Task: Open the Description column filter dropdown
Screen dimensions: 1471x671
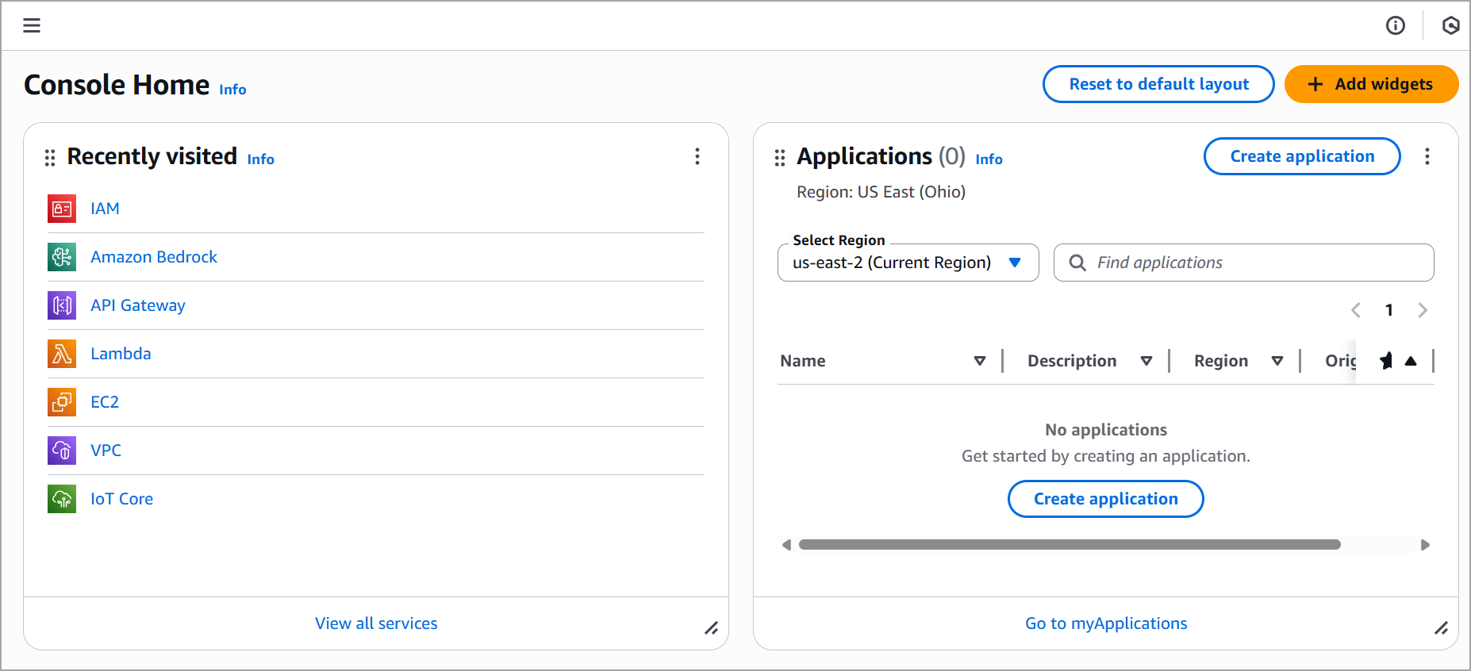Action: coord(1146,360)
